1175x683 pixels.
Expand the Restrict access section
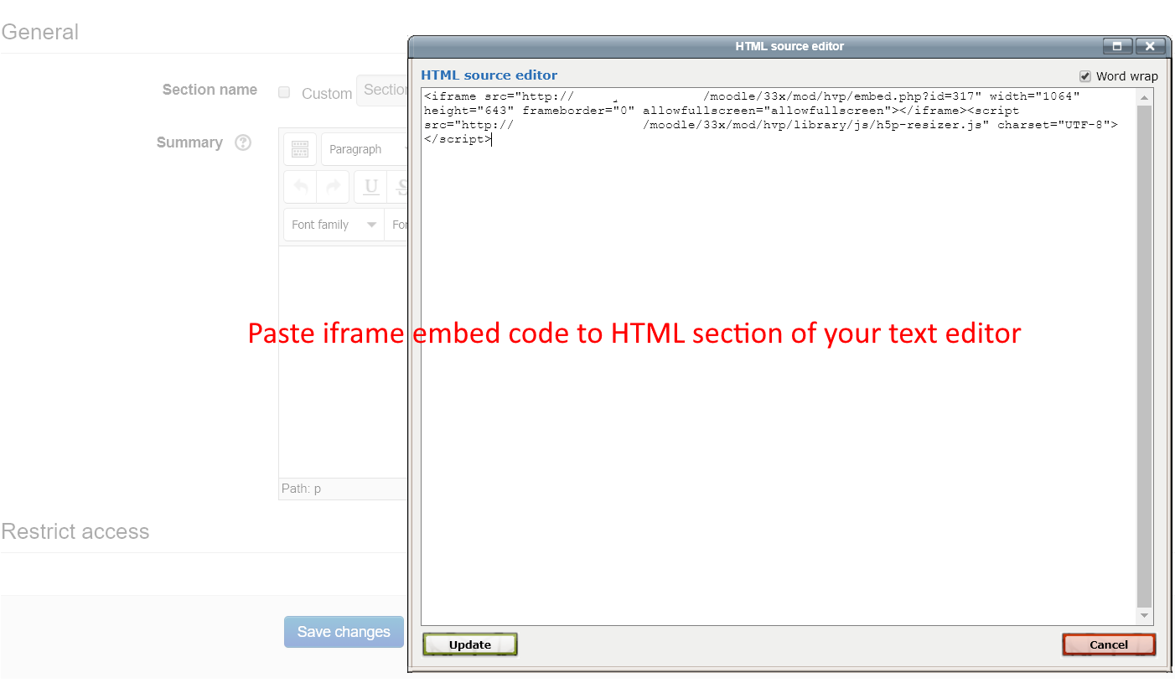coord(75,531)
